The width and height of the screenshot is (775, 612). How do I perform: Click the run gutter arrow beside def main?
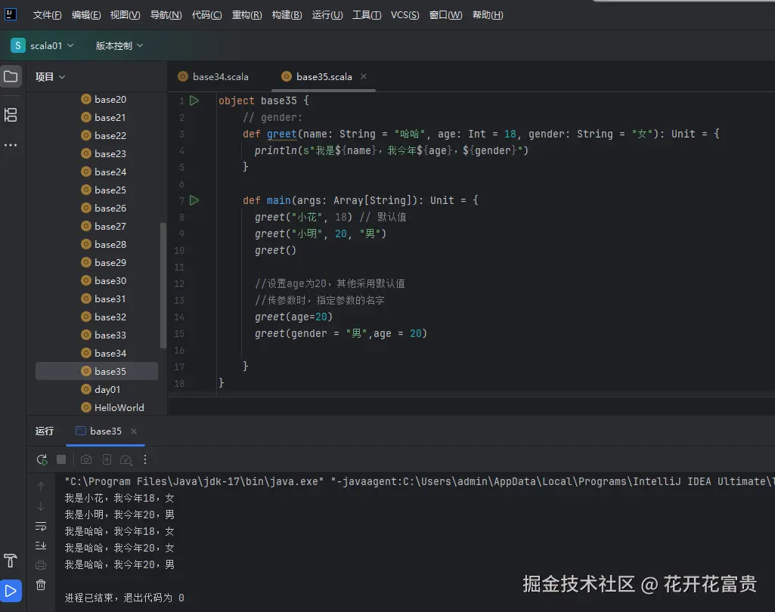click(x=195, y=200)
